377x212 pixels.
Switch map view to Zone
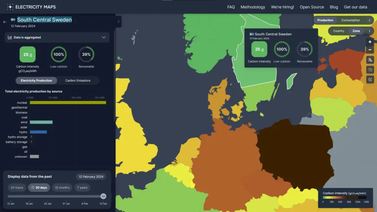click(x=356, y=31)
